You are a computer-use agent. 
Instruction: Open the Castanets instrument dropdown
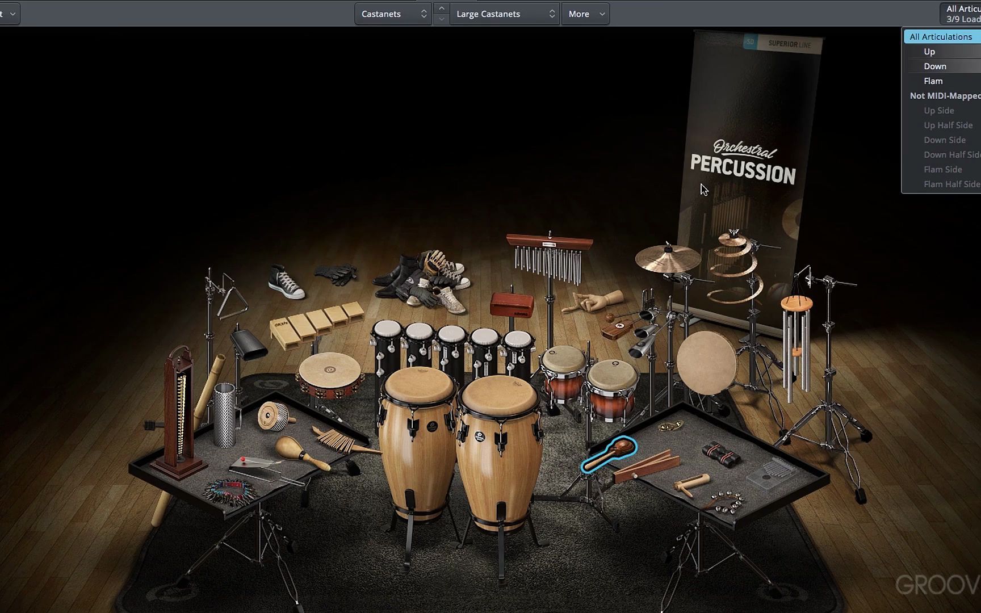(x=392, y=14)
